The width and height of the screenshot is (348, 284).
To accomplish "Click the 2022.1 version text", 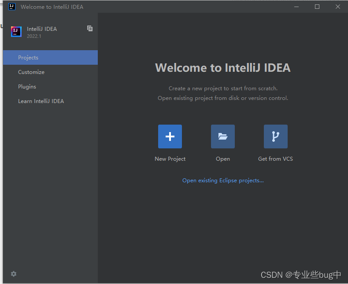I will coord(34,36).
